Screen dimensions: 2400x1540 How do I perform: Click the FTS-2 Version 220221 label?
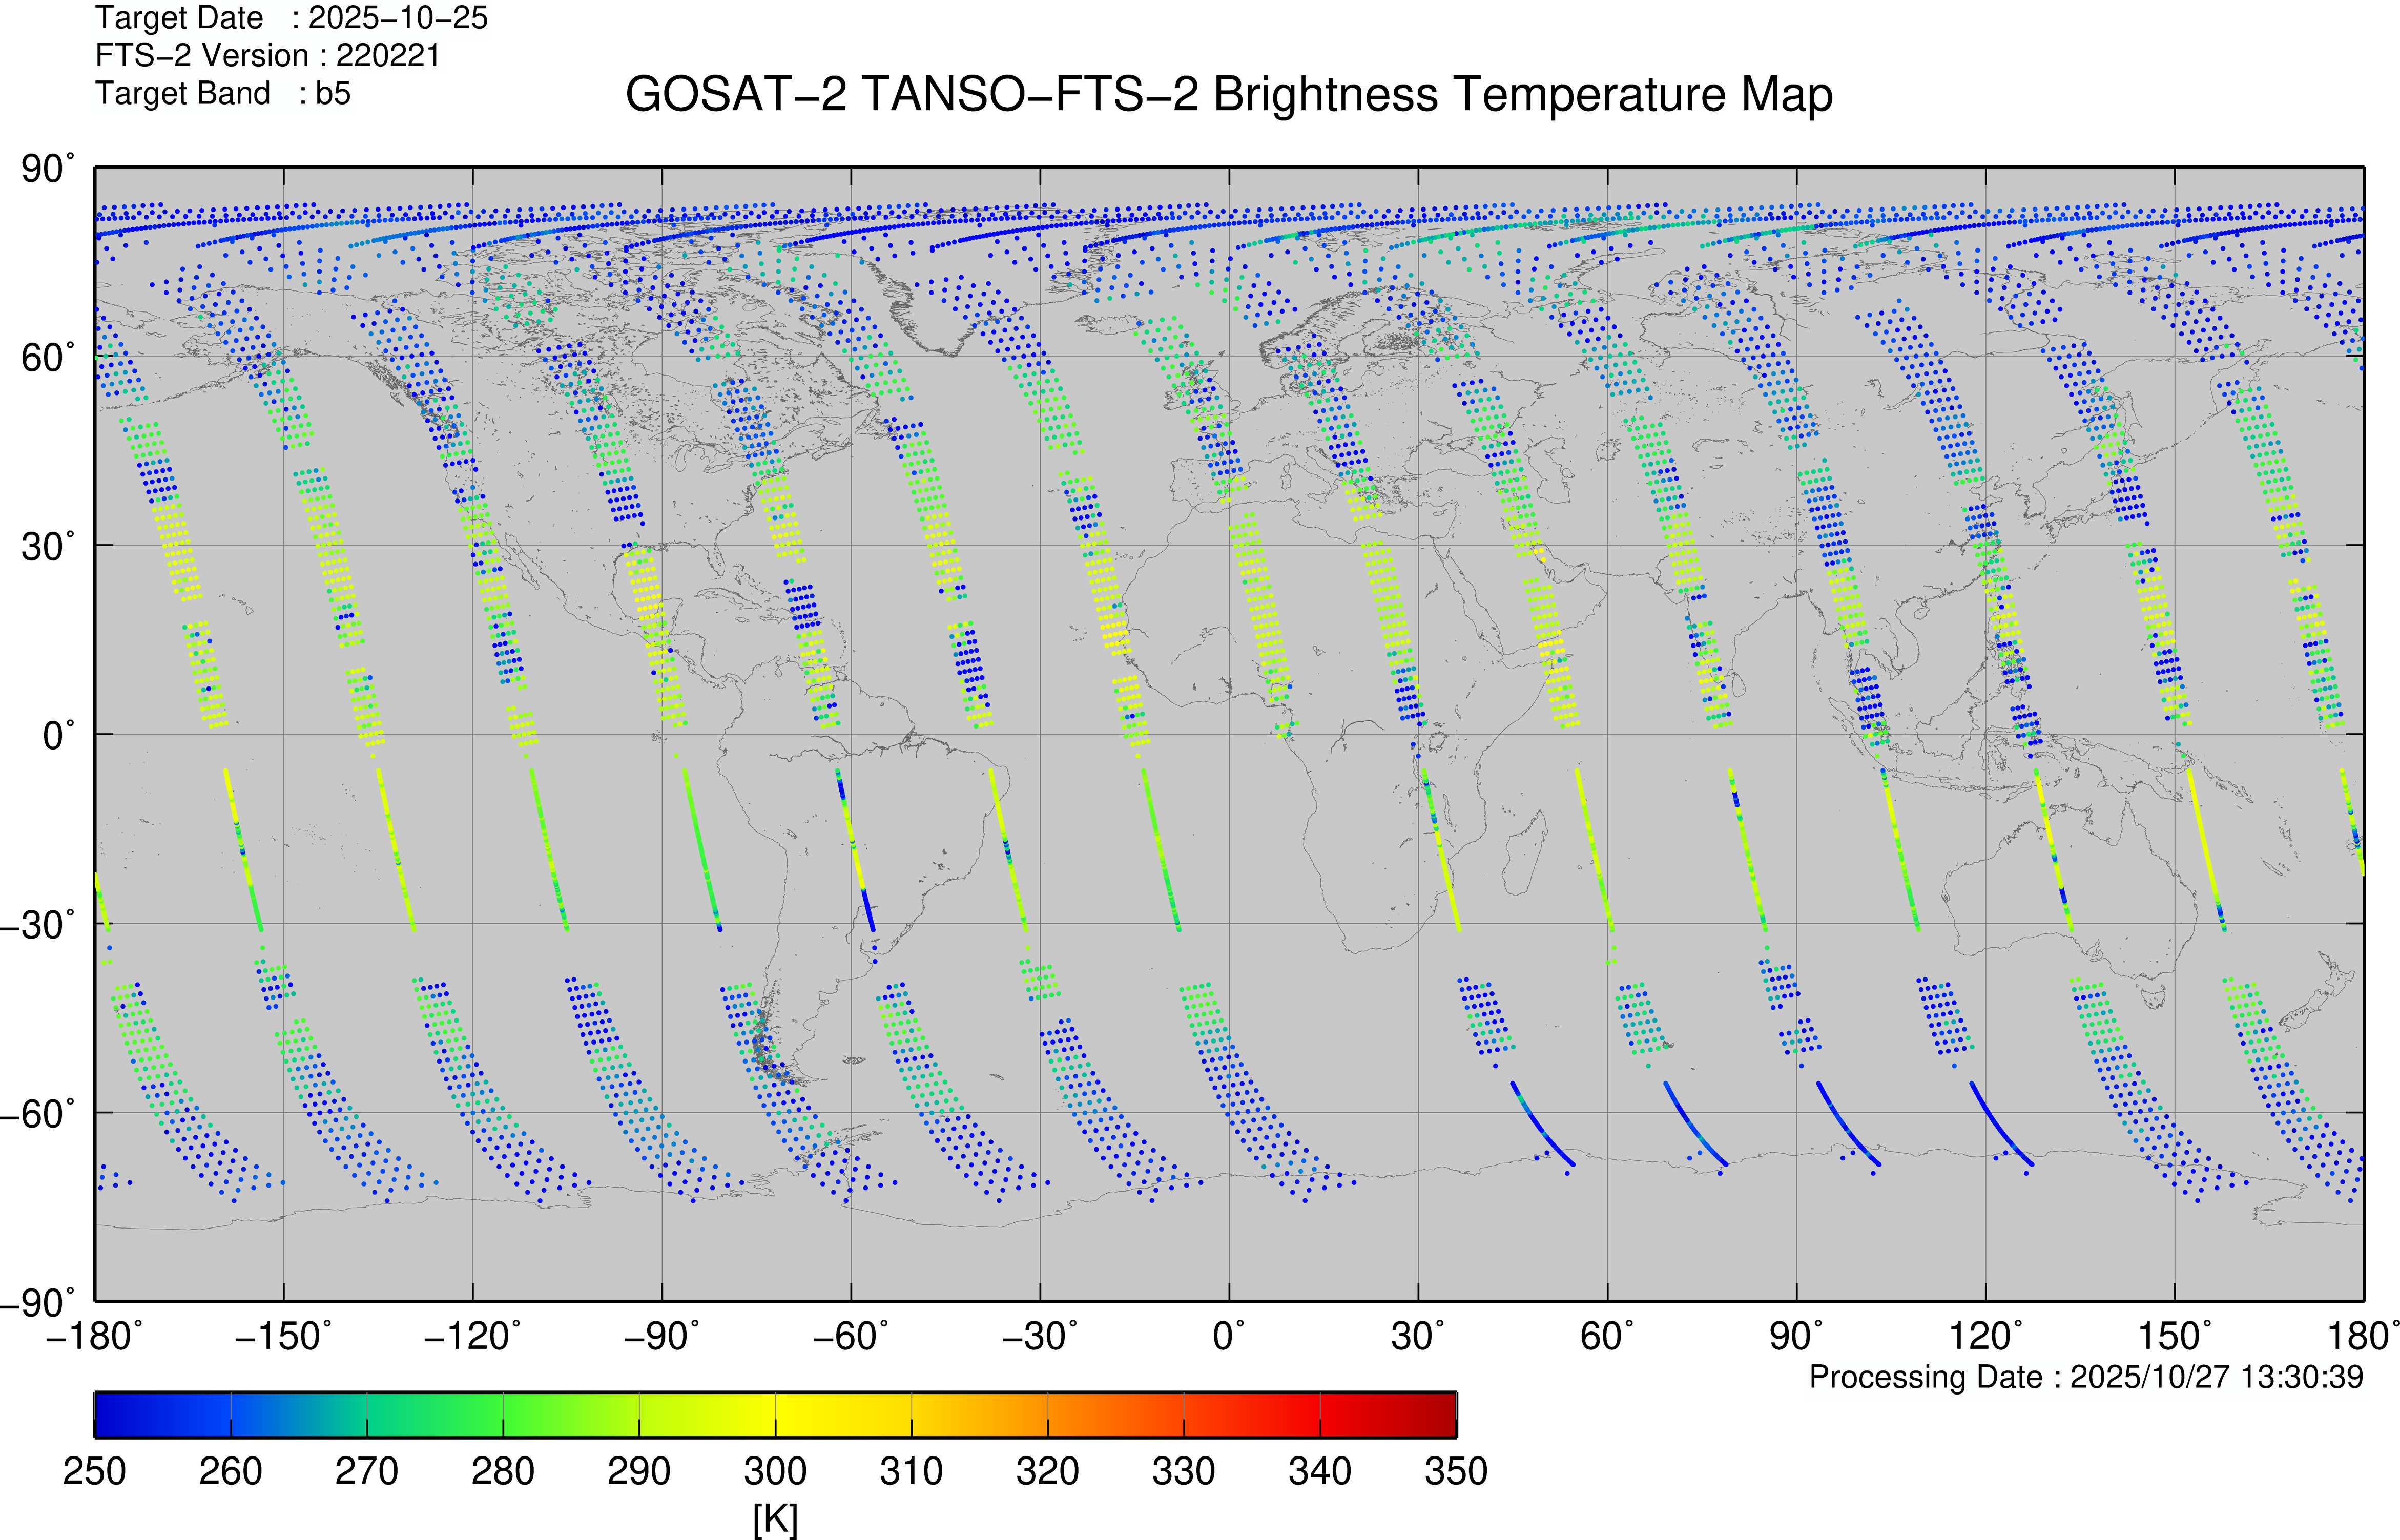[x=267, y=55]
